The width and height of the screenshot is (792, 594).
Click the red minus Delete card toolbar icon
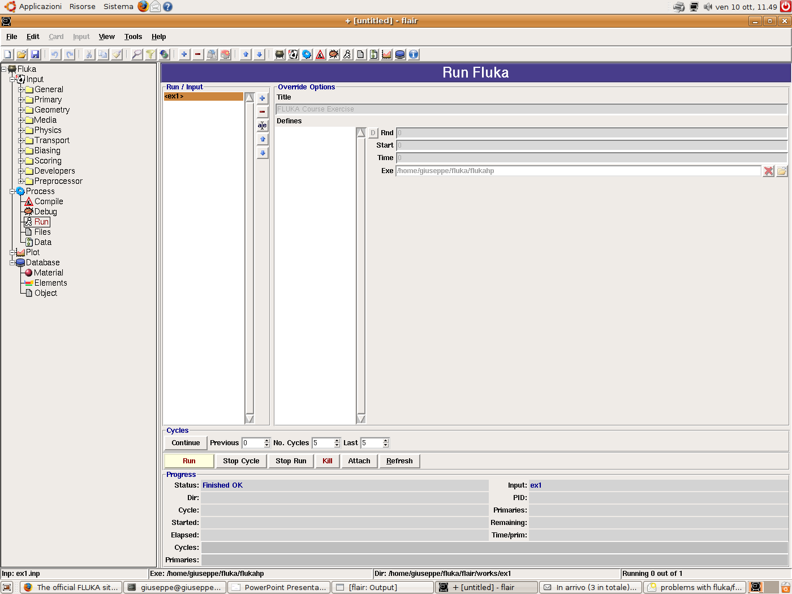point(198,54)
